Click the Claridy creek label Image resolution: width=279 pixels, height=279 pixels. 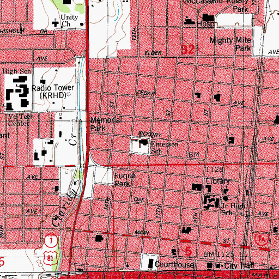[x=64, y=208]
